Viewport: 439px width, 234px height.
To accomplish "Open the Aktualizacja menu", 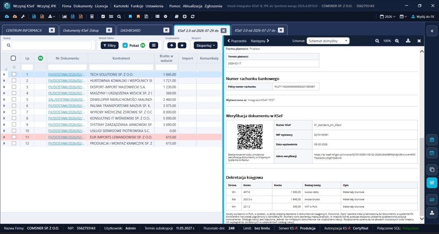I will point(192,6).
